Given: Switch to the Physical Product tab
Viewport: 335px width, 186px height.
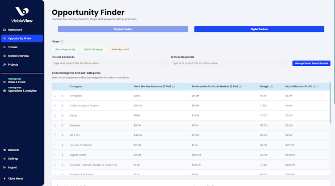Looking at the screenshot, I should pos(123,29).
